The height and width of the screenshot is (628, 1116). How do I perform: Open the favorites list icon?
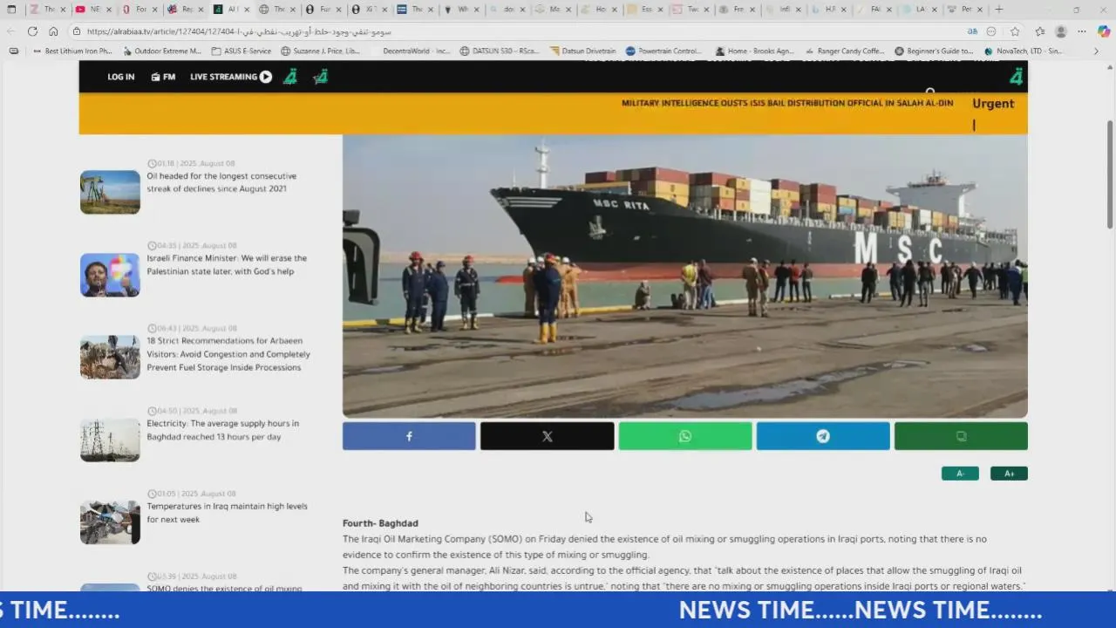[1040, 31]
